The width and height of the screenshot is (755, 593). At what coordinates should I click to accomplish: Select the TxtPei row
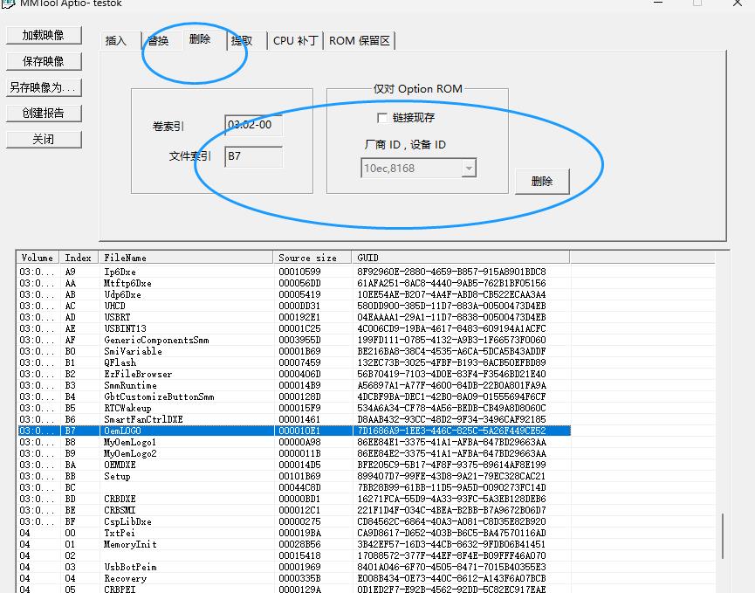294,534
